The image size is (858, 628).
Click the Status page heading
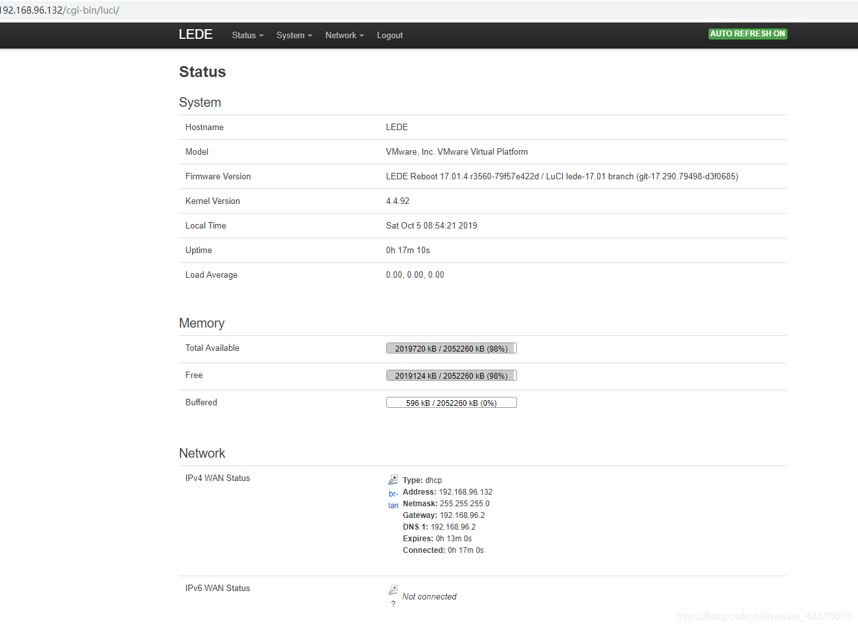[203, 72]
